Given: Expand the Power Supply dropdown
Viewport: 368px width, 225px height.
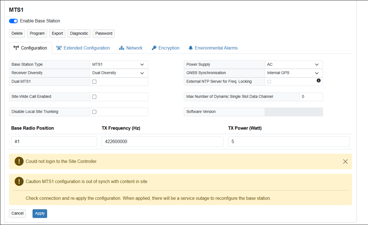Looking at the screenshot, I should tap(293, 64).
